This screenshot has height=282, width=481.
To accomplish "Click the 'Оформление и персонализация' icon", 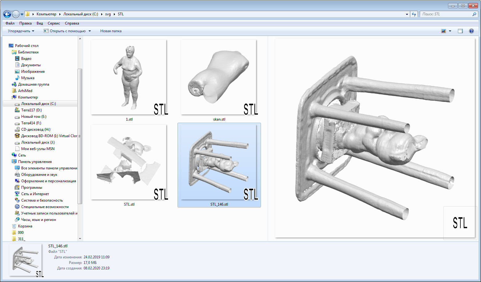I will click(x=17, y=181).
